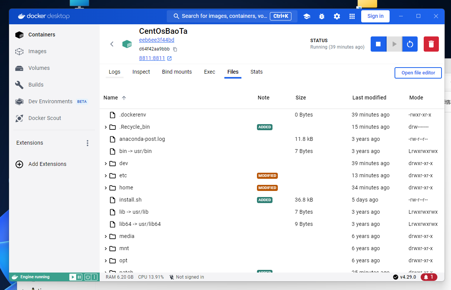Expand the opt folder
This screenshot has height=290, width=451.
click(106, 261)
